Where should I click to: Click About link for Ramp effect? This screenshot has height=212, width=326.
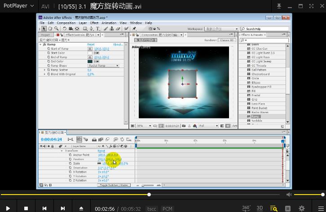[118, 45]
